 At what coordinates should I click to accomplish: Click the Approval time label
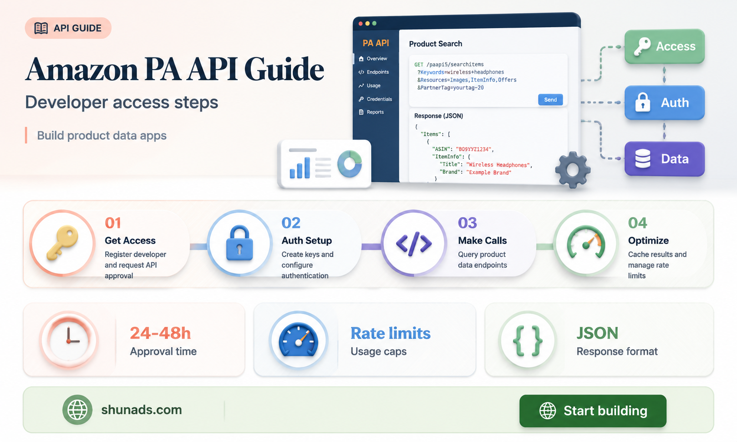click(163, 351)
